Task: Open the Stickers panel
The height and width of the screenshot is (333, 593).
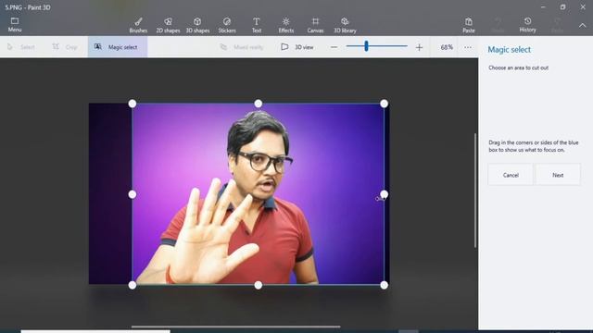Action: coord(227,25)
